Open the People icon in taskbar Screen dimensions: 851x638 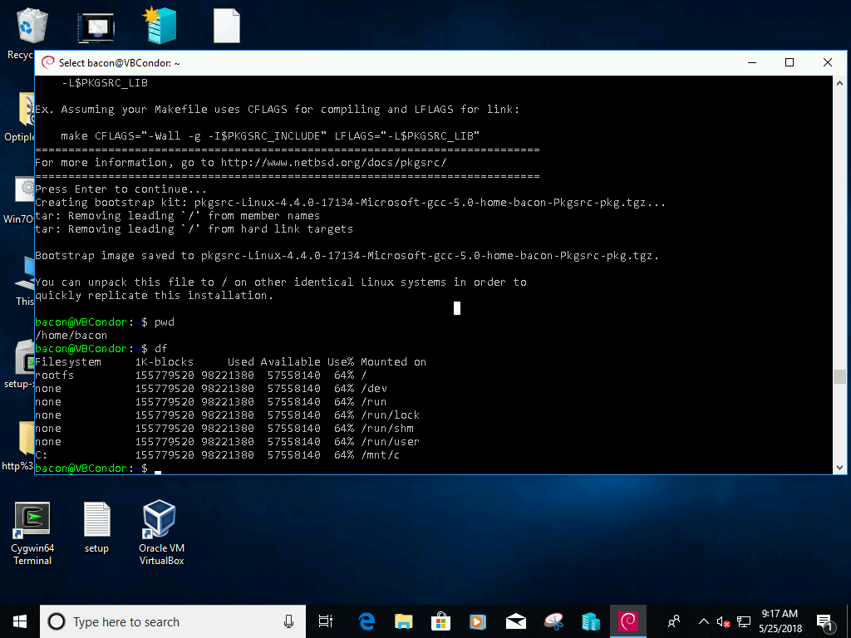coord(674,621)
